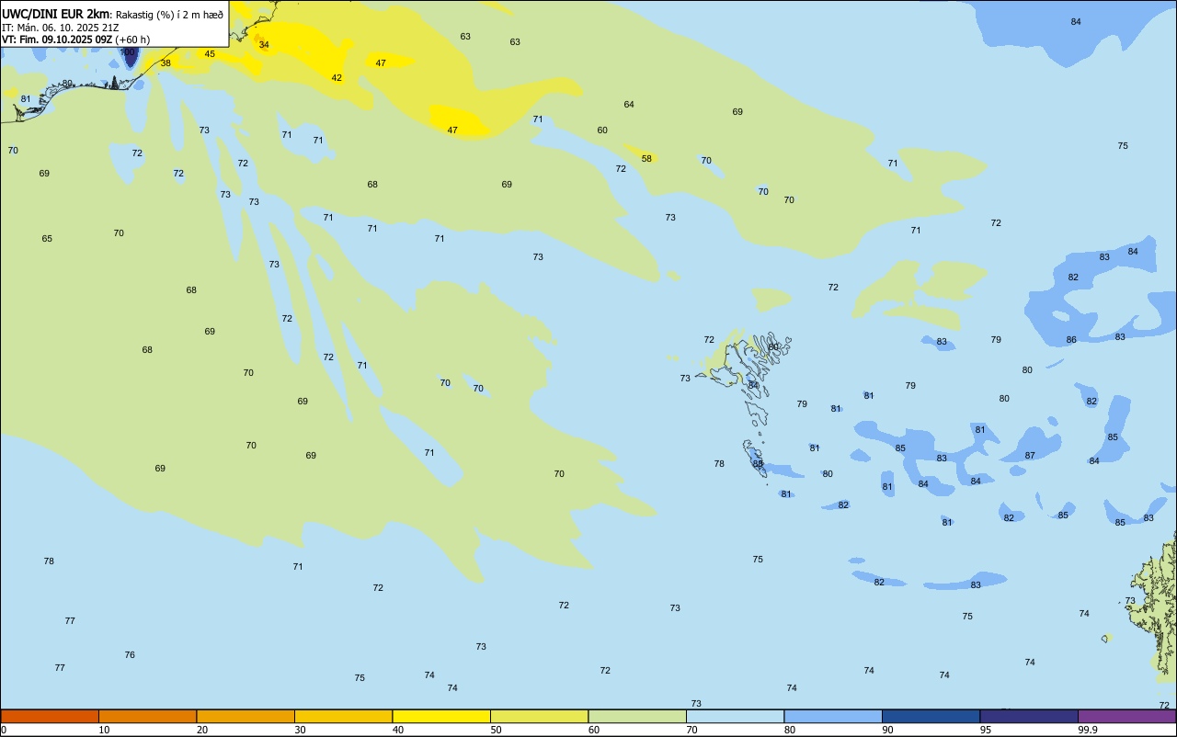Click the dark red-orange 0–10 legend swatch
The image size is (1177, 737).
(50, 716)
